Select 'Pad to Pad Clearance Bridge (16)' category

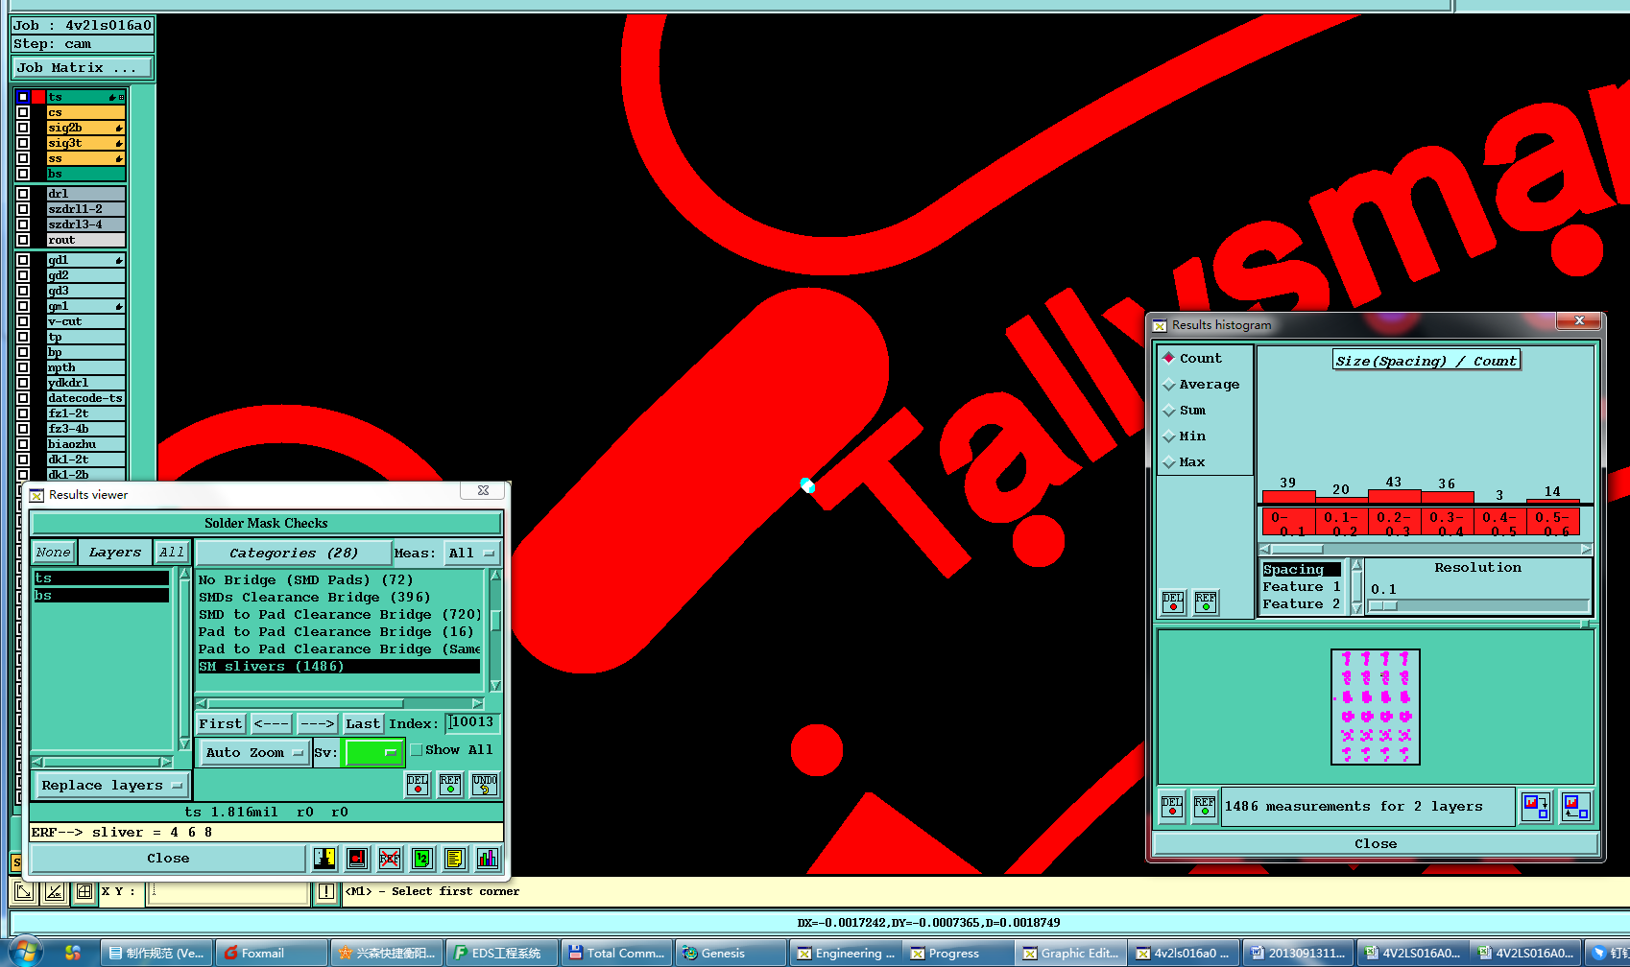click(339, 631)
